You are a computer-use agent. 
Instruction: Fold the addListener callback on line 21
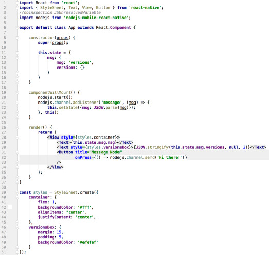tap(18, 103)
